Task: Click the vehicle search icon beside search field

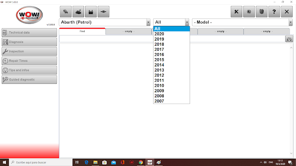Action: pos(289,39)
